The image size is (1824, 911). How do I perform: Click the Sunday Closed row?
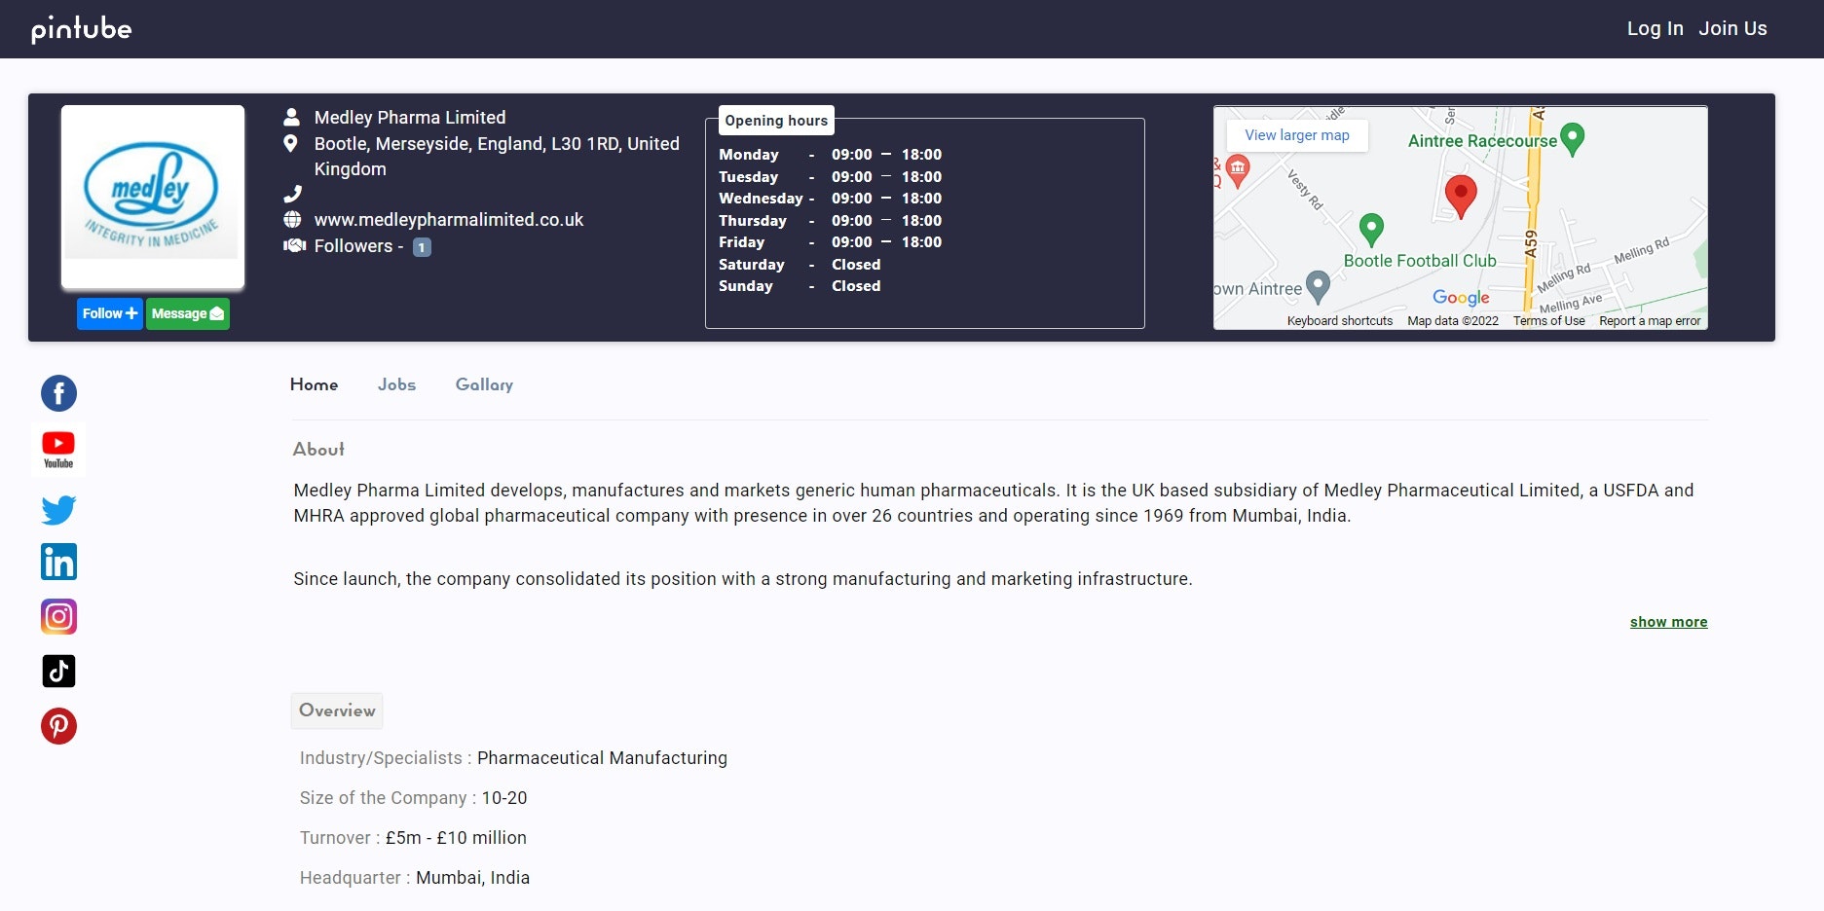[800, 286]
